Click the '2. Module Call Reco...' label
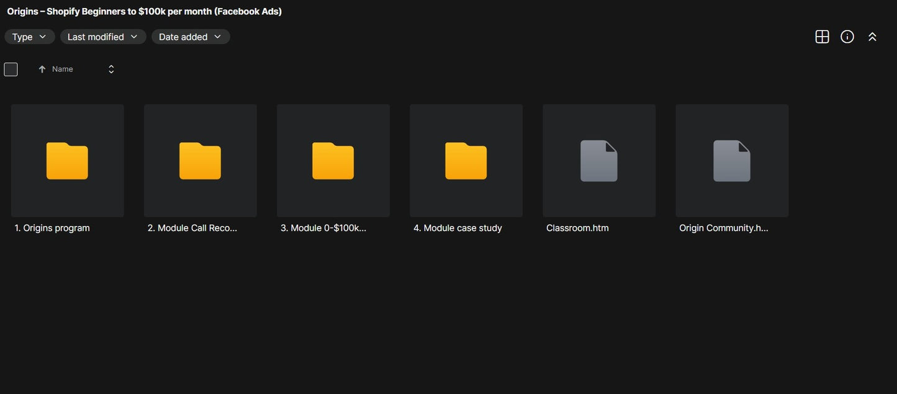Image resolution: width=897 pixels, height=394 pixels. 192,228
